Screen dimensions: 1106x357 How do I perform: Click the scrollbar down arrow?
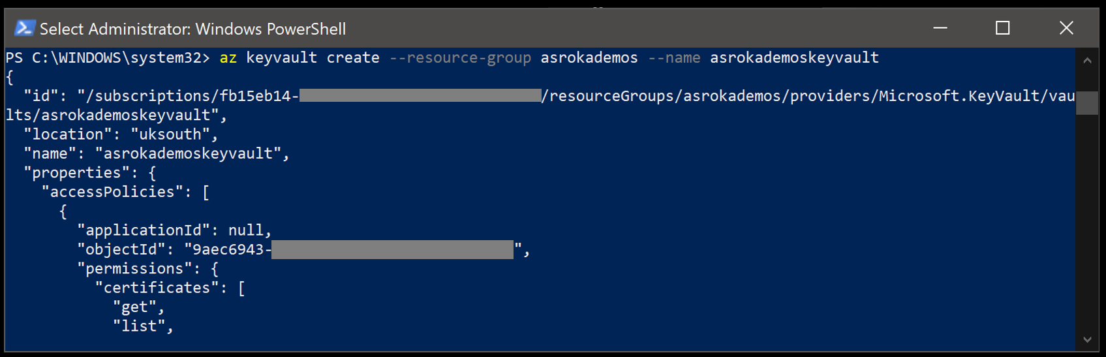[1087, 339]
